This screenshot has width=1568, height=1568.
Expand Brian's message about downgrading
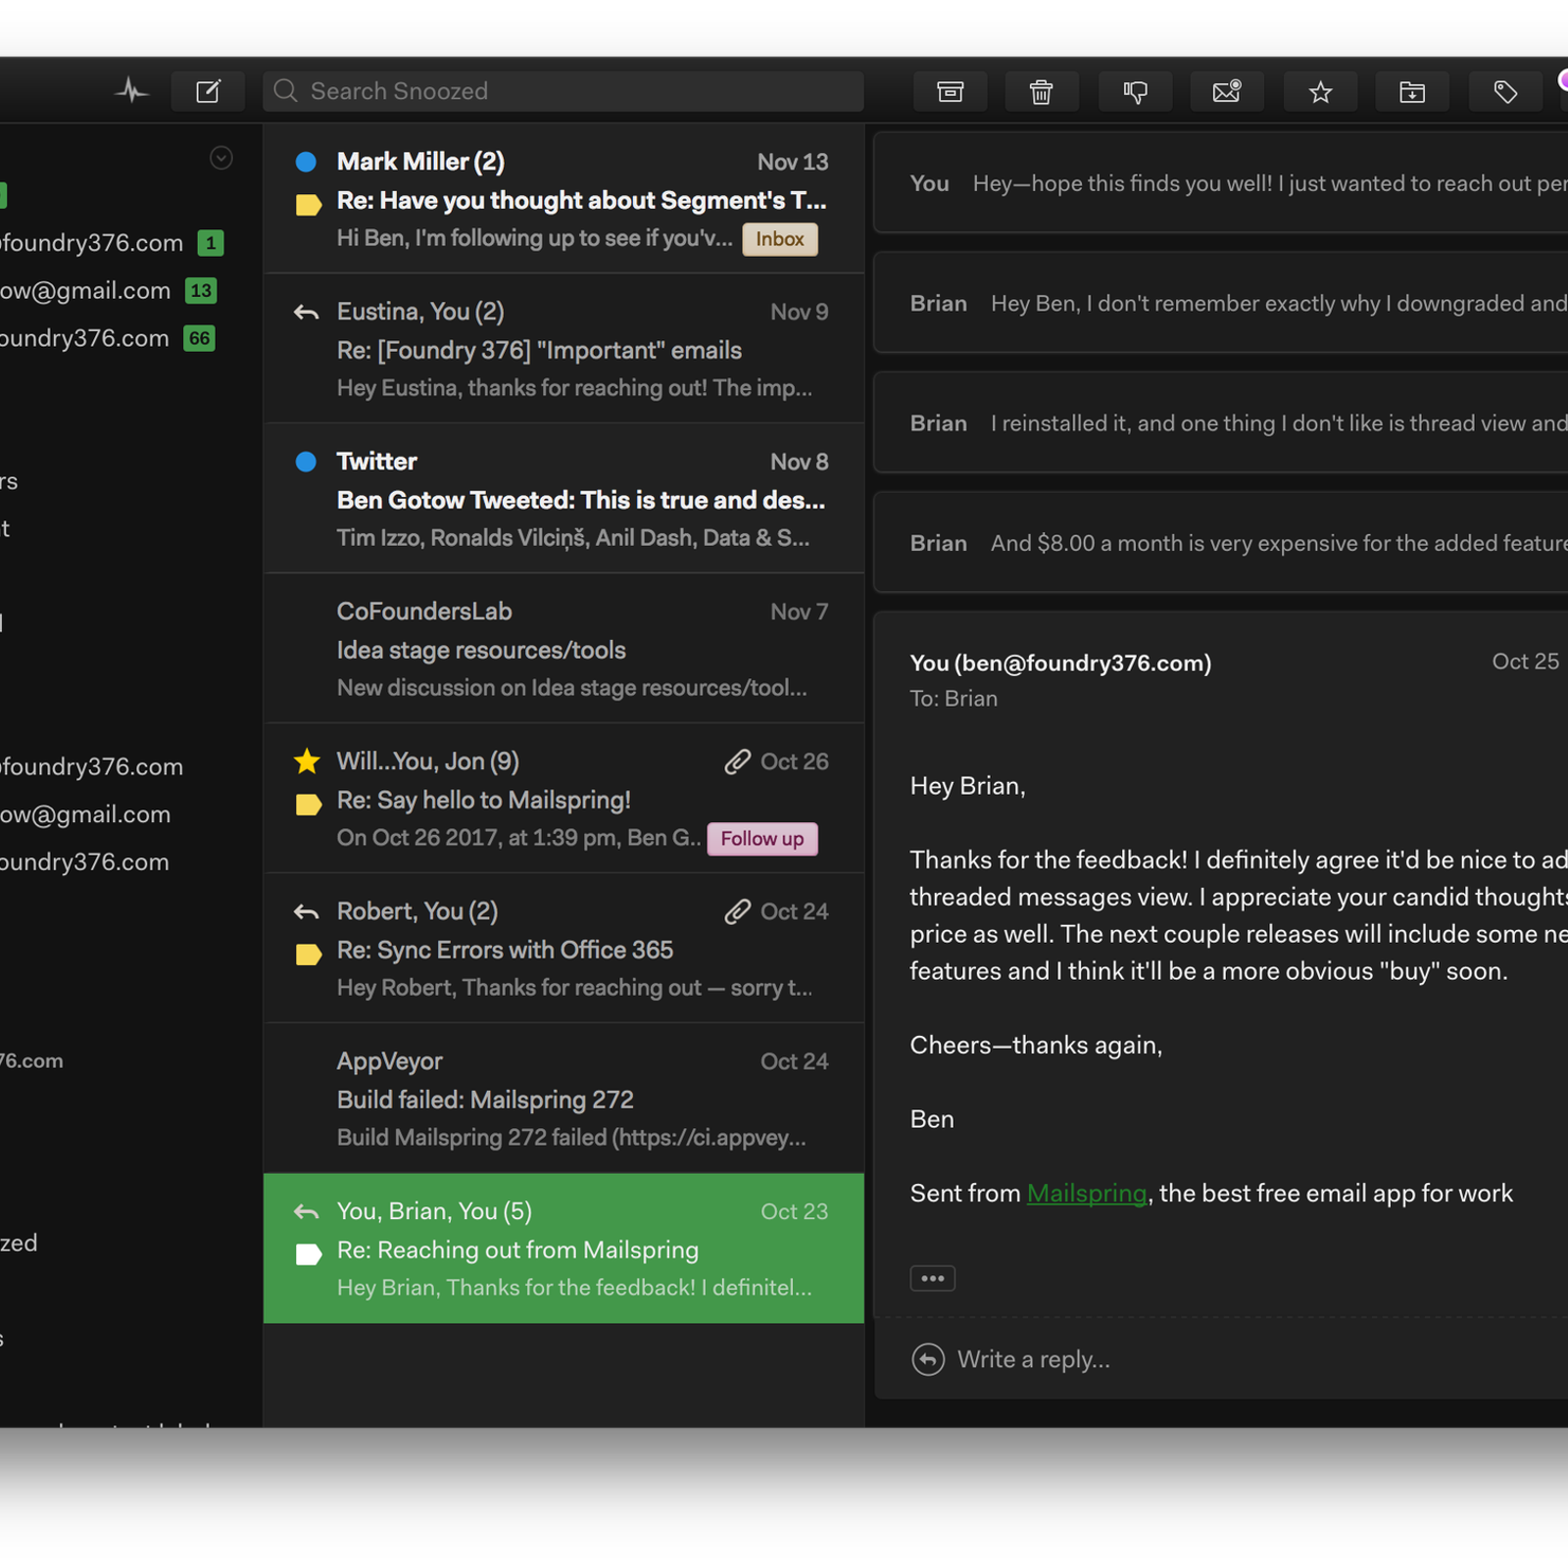pos(1221,303)
